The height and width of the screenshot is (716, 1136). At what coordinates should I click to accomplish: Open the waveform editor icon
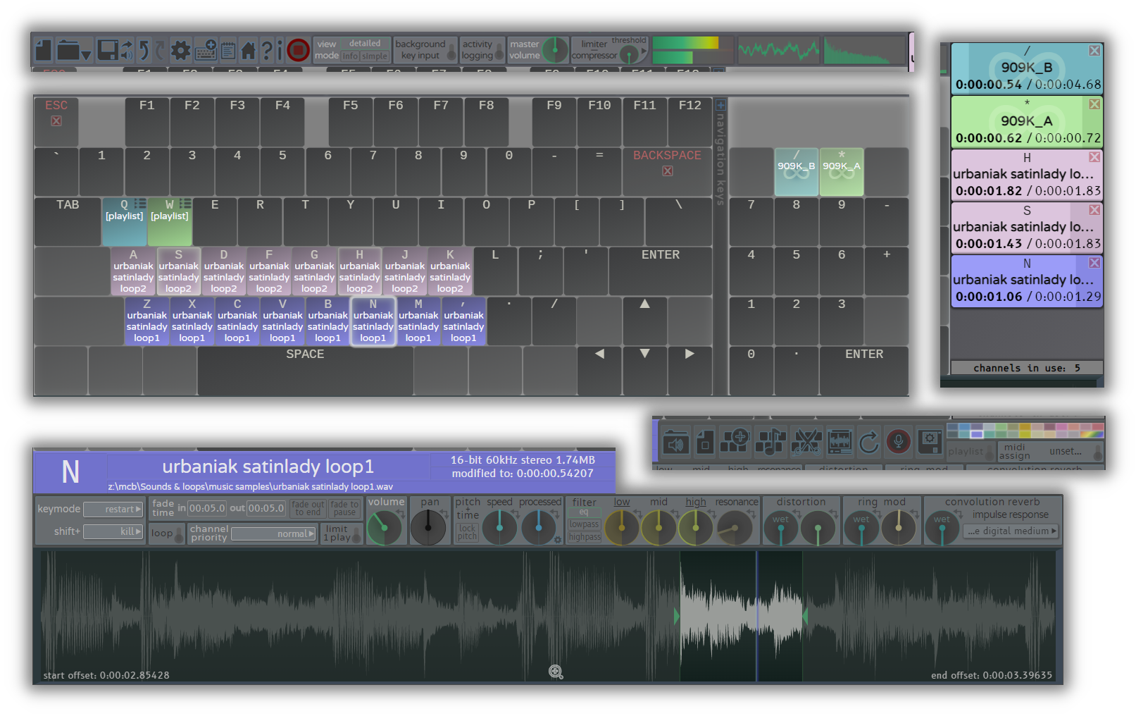point(839,442)
